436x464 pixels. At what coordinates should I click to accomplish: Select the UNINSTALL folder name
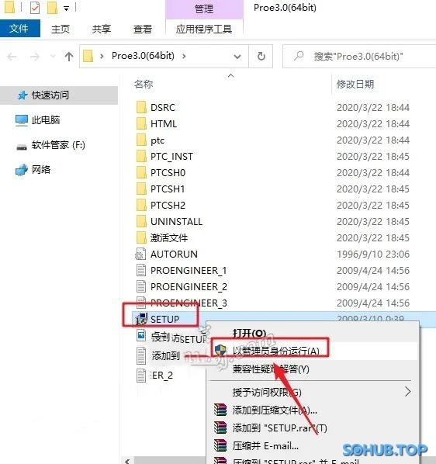pyautogui.click(x=177, y=222)
